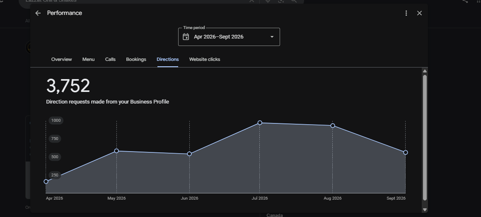The width and height of the screenshot is (481, 217).
Task: Click the Apr 2026 data point
Action: [46, 181]
